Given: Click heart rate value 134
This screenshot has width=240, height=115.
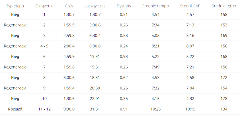Looking at the screenshot, I should point(224,109).
